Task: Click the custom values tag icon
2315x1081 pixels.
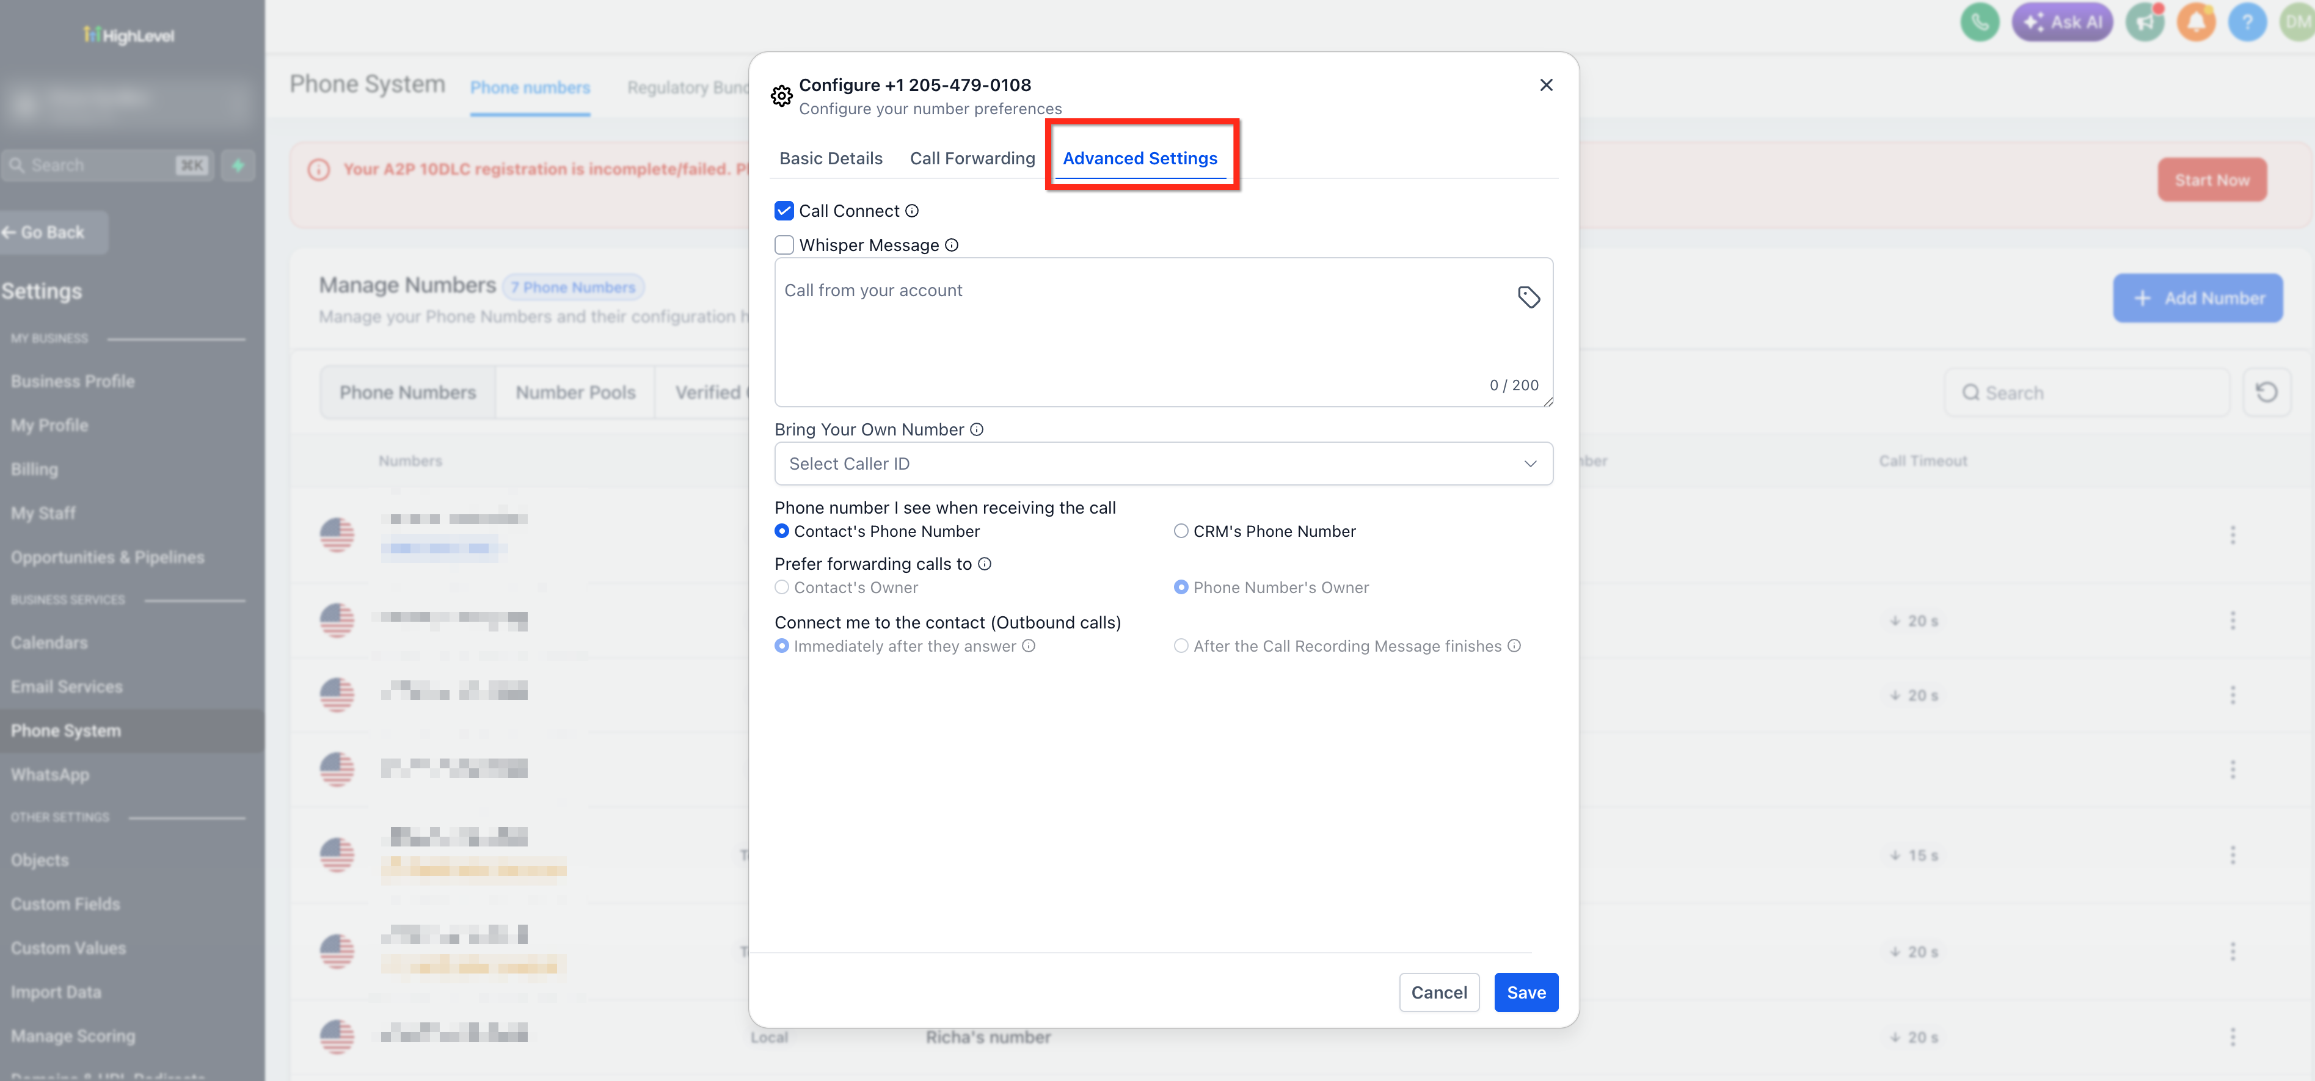Action: (x=1529, y=297)
